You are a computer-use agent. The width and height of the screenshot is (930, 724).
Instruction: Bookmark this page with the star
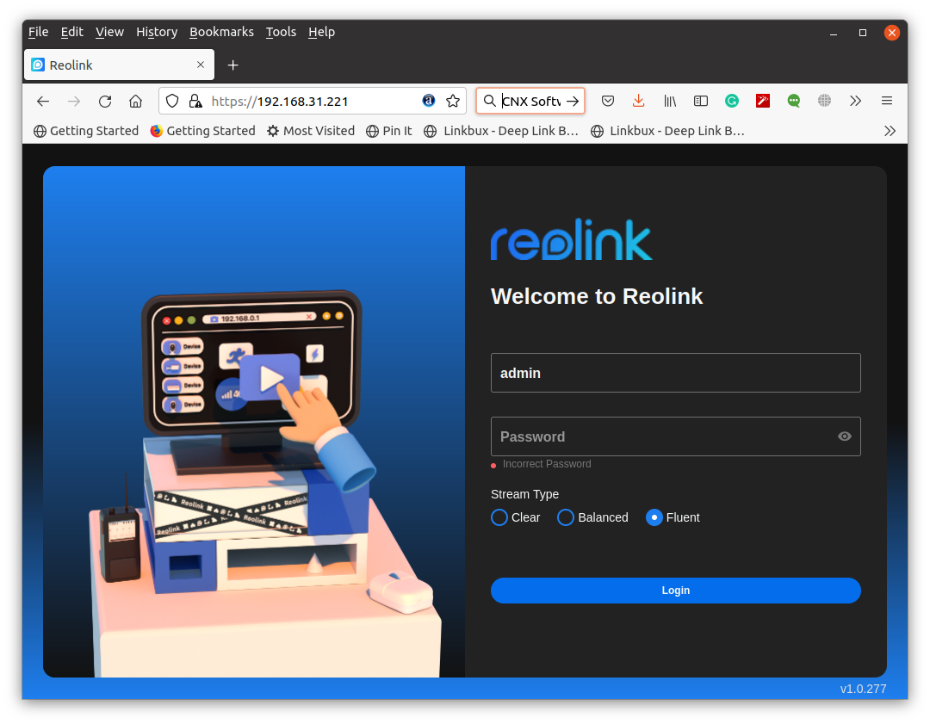click(x=453, y=102)
